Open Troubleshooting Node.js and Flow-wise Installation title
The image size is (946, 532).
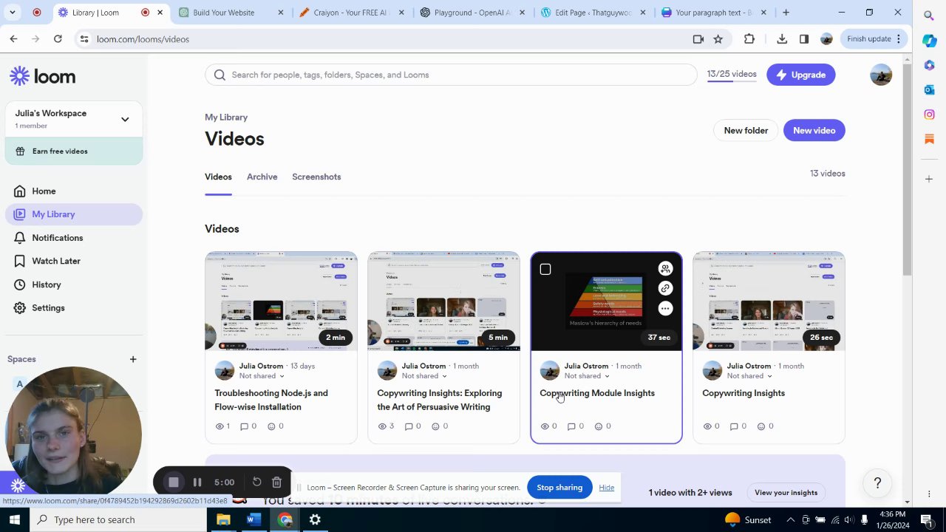tap(271, 400)
